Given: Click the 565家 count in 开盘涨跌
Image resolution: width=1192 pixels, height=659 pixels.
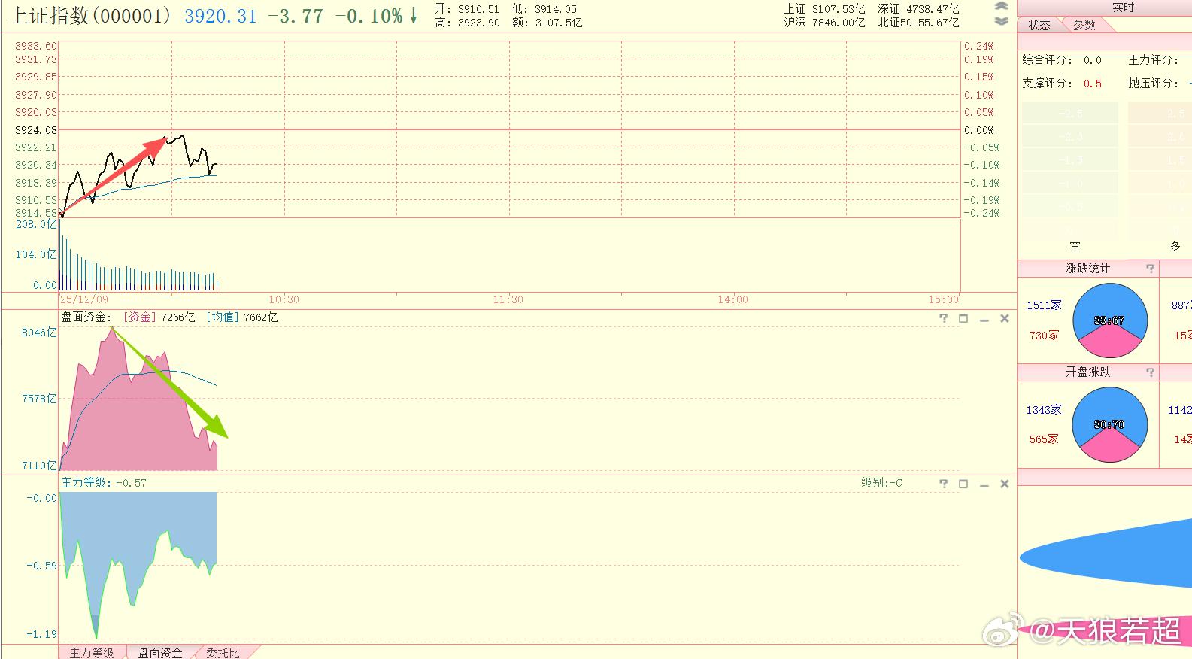Looking at the screenshot, I should [1044, 439].
